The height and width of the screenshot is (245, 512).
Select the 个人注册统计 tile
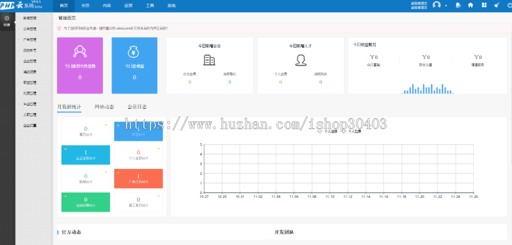[x=138, y=155]
